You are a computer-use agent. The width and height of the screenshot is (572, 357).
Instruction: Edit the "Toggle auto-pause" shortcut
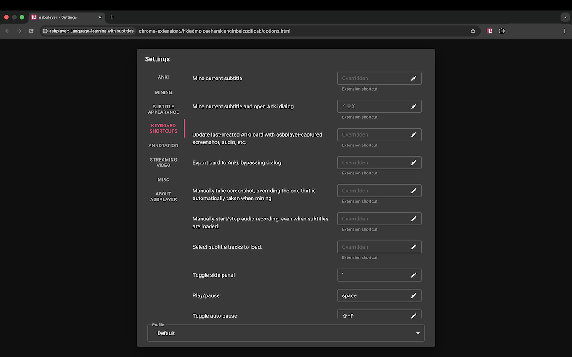(414, 315)
